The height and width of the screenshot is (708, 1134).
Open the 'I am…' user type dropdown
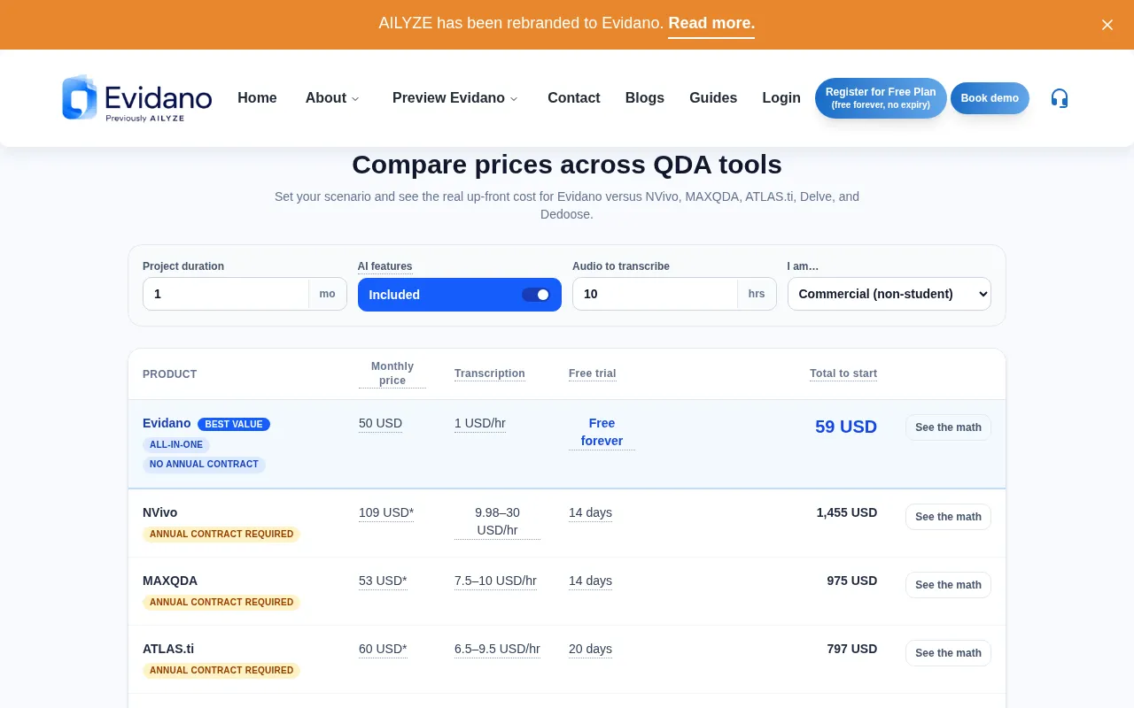click(x=889, y=294)
